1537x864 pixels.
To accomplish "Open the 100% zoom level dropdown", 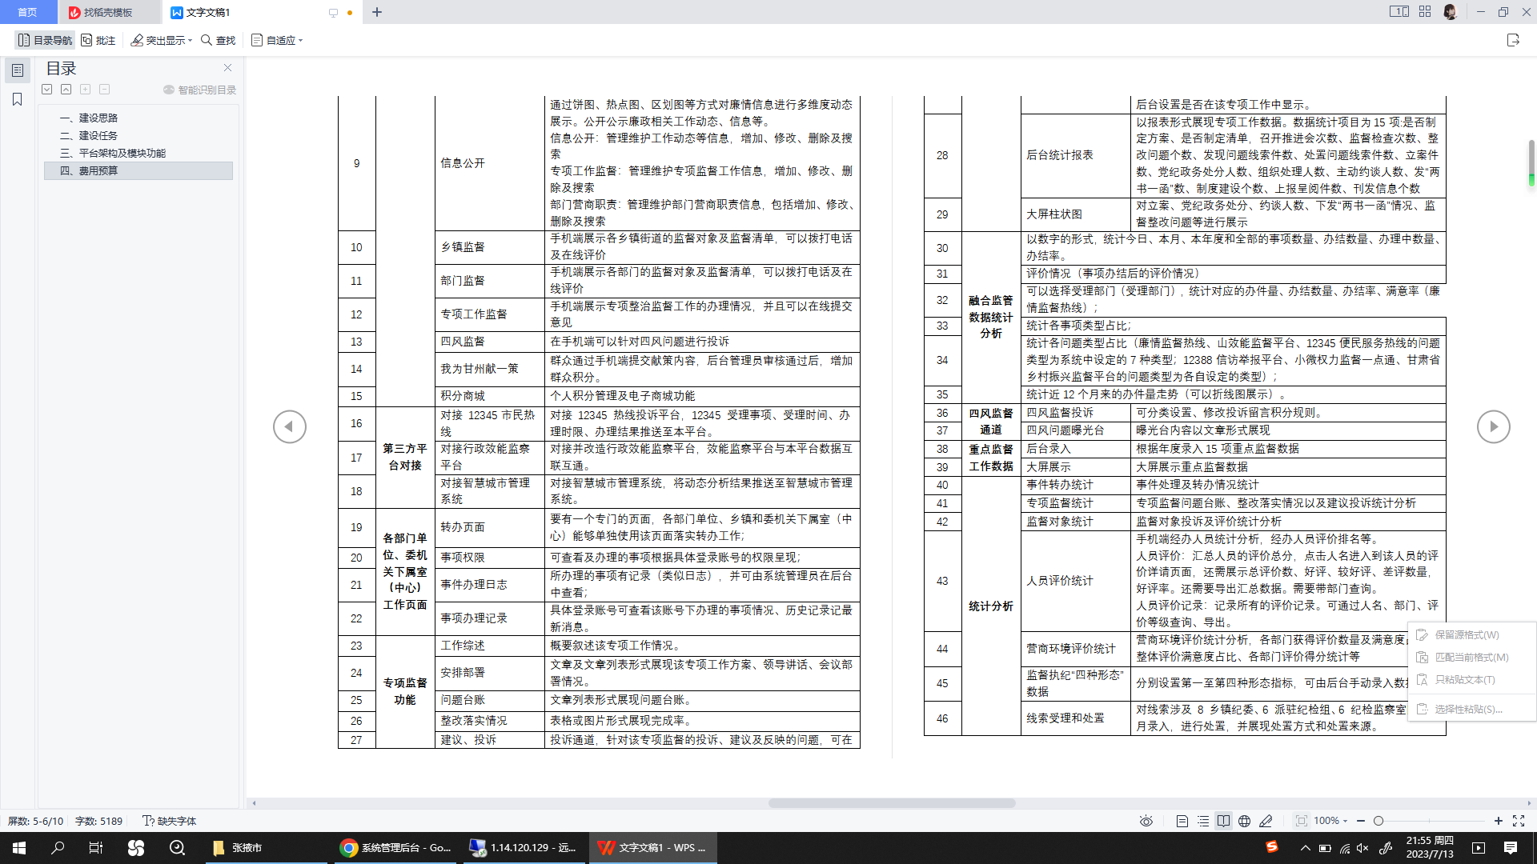I will pos(1331,821).
